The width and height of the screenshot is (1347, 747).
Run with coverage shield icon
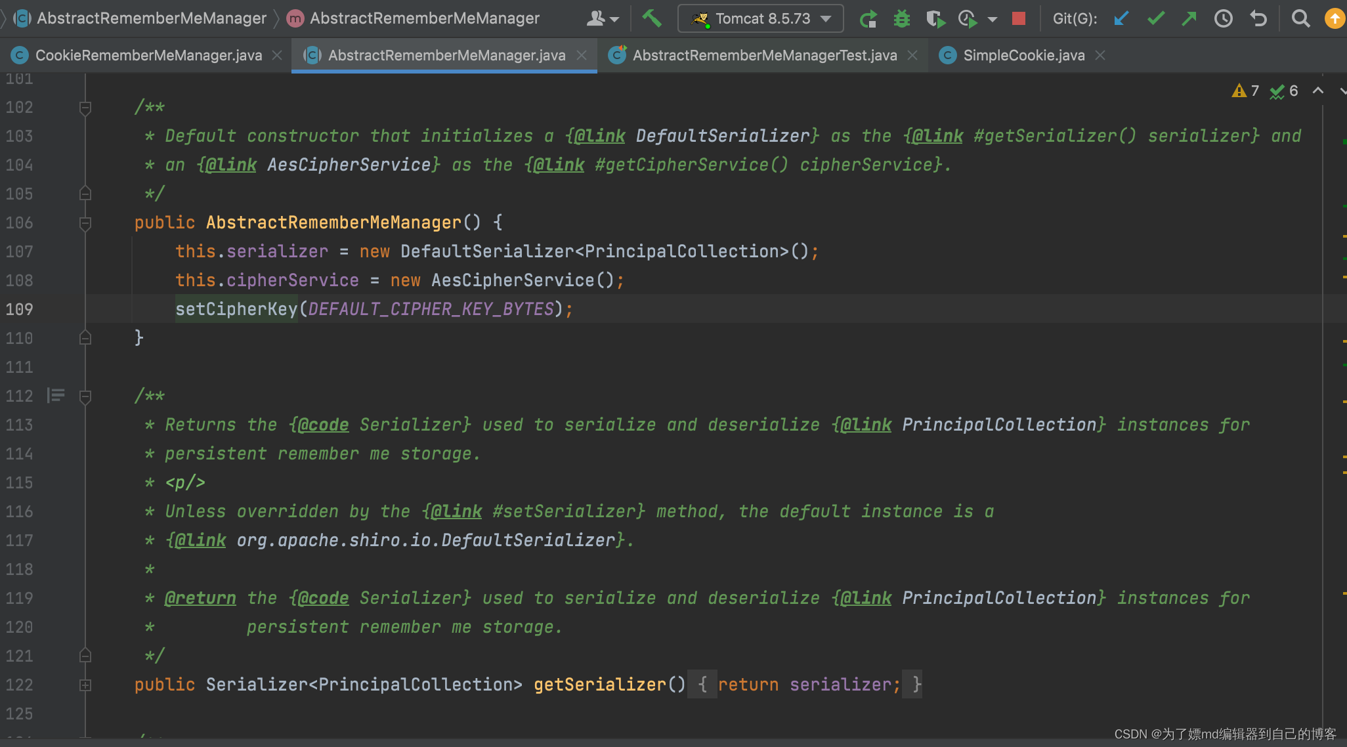935,18
